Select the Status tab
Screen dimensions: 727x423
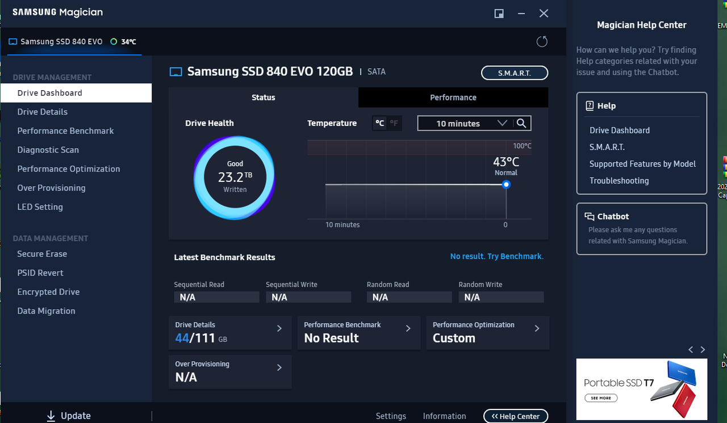pyautogui.click(x=264, y=98)
